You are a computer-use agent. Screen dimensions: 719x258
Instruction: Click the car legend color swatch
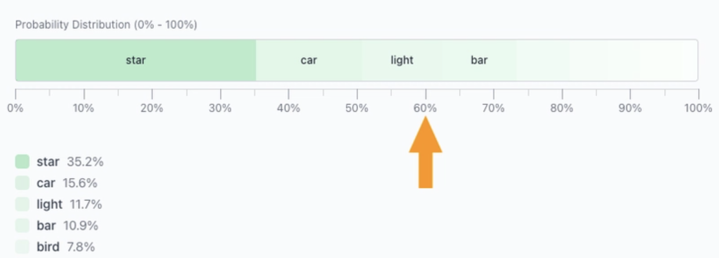coord(22,183)
